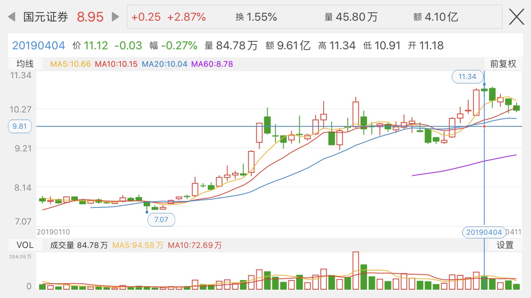Click the tallest volume bar in volume chart
Viewport: 531px width, 298px height.
click(355, 270)
